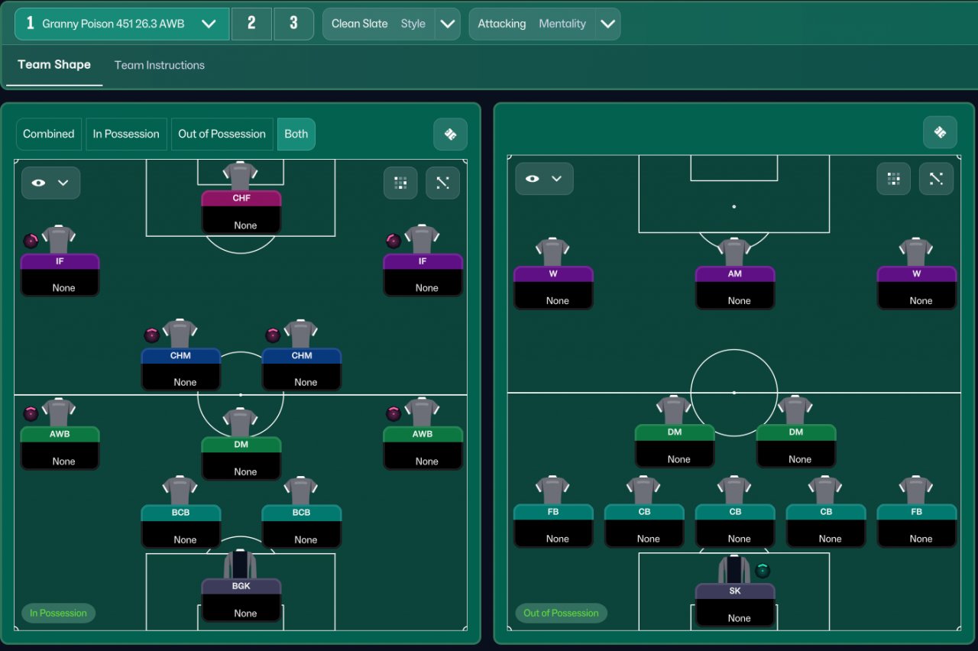Screen dimensions: 978x651
Task: Click the green In Possession label pill
Action: click(x=58, y=613)
